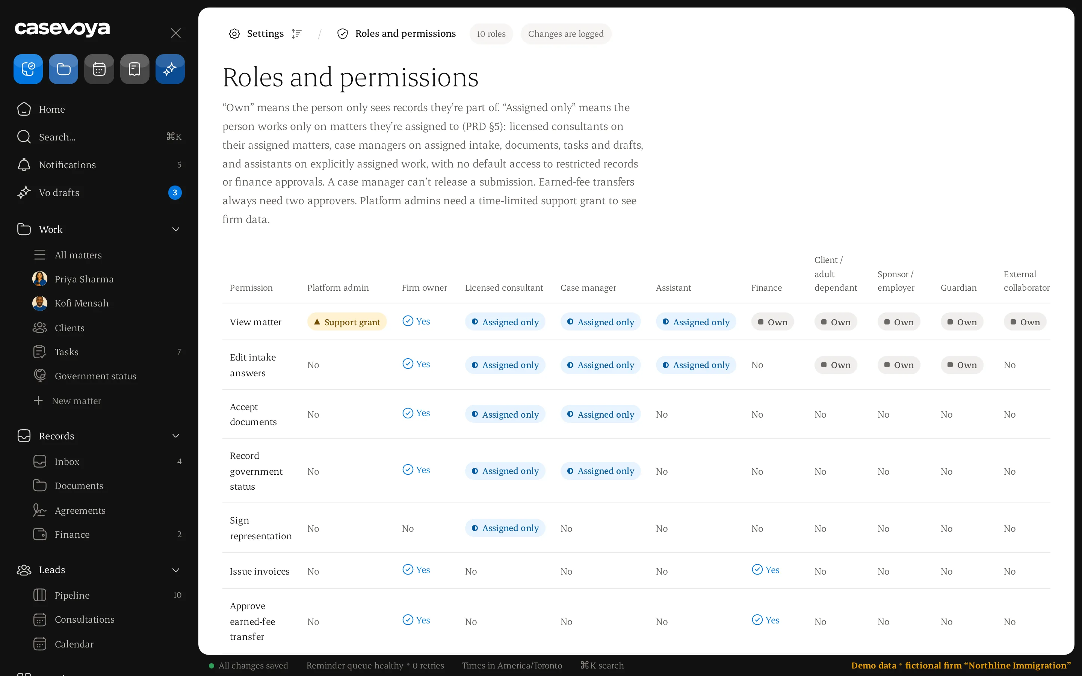1082x676 pixels.
Task: Click Firm owner Yes in View matter row
Action: tap(416, 321)
